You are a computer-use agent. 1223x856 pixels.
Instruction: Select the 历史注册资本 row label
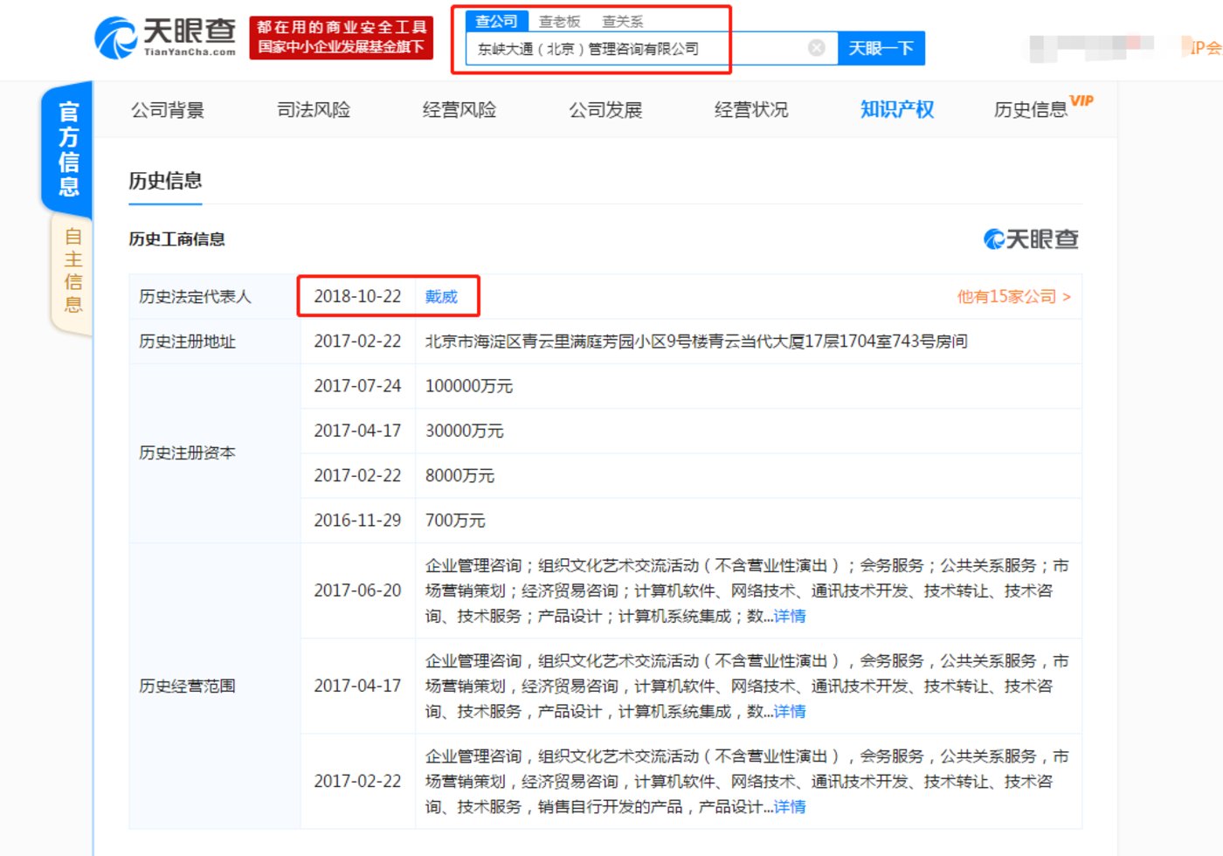coord(187,453)
